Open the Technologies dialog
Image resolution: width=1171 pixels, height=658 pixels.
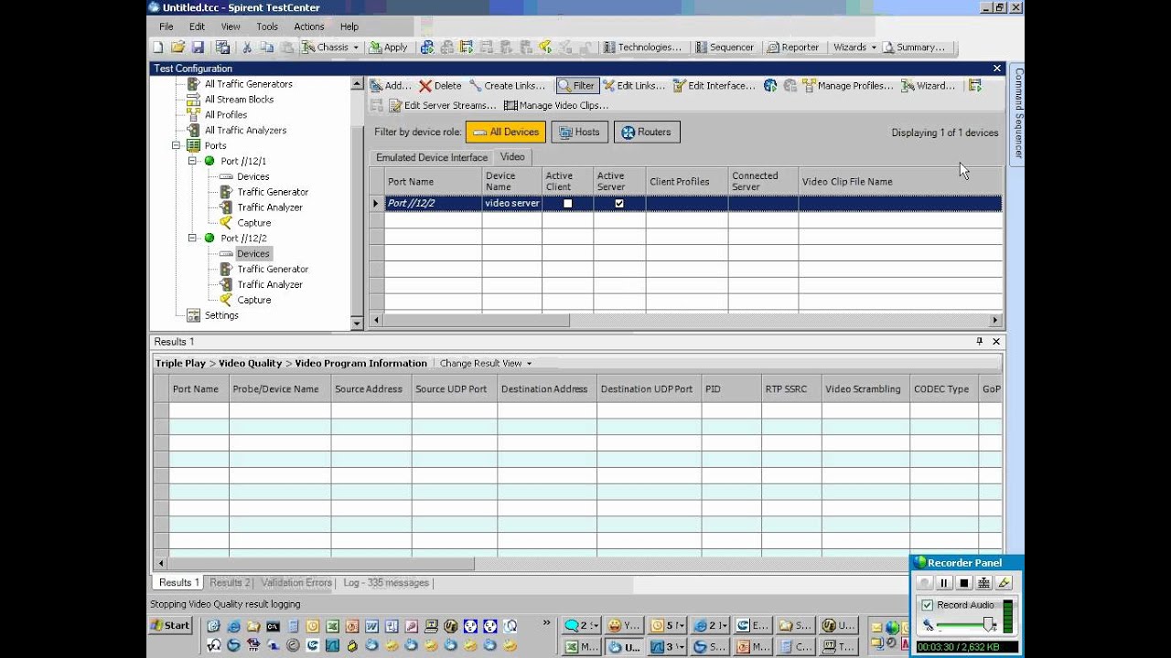coord(642,48)
